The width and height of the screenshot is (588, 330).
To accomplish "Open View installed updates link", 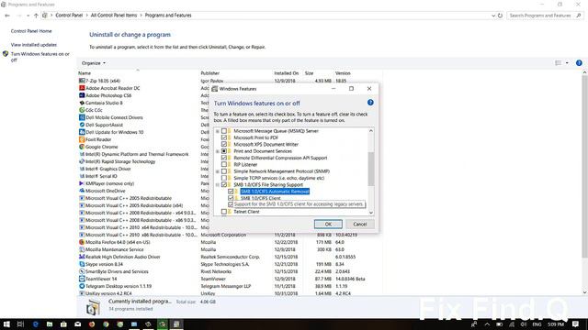I will coord(34,45).
